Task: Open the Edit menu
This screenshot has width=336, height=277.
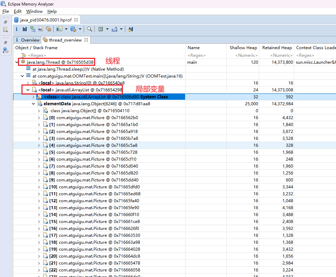Action: pyautogui.click(x=18, y=11)
